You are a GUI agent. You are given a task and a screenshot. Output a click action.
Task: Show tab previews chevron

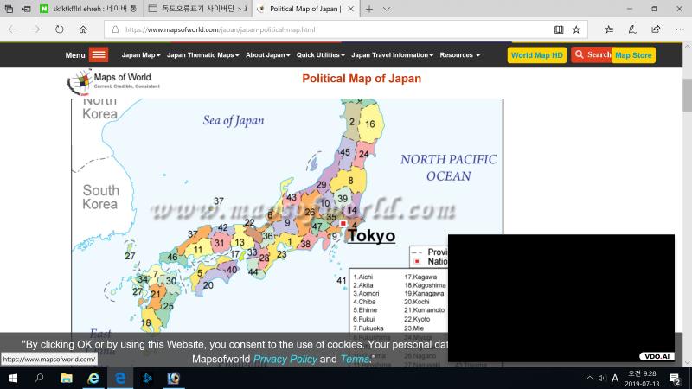pyautogui.click(x=386, y=9)
